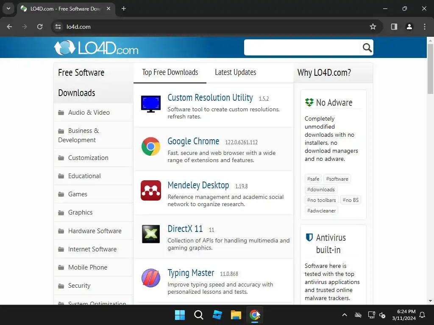The height and width of the screenshot is (325, 434).
Task: Click the page vertical scrollbar thumb
Action: click(430, 69)
